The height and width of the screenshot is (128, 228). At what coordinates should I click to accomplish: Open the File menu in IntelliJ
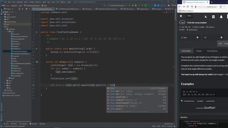[x=5, y=2]
